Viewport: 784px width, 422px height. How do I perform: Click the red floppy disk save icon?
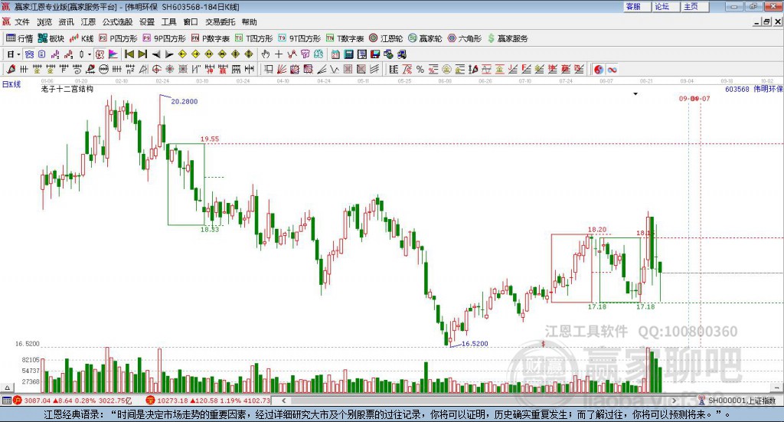tap(375, 54)
